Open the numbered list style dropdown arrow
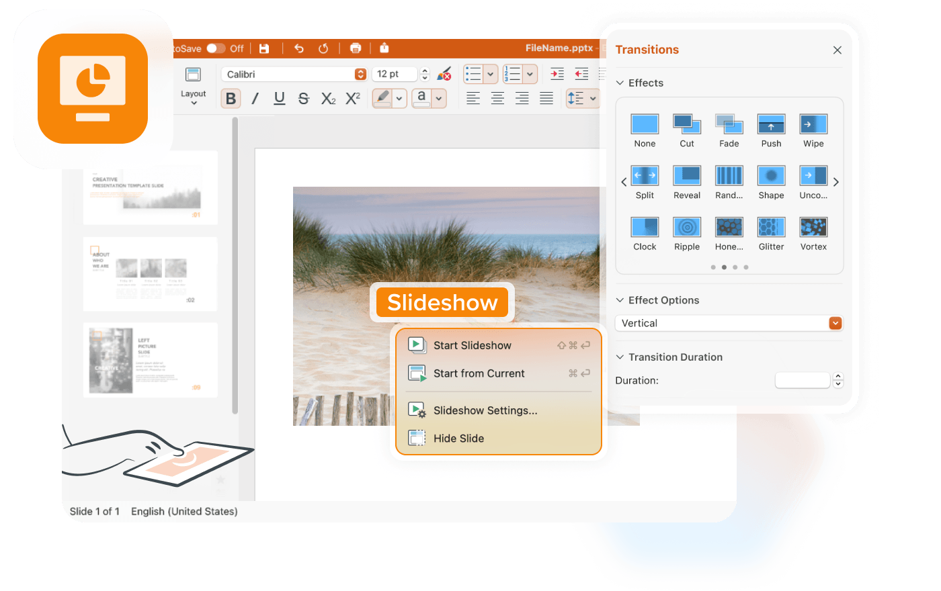 tap(530, 74)
